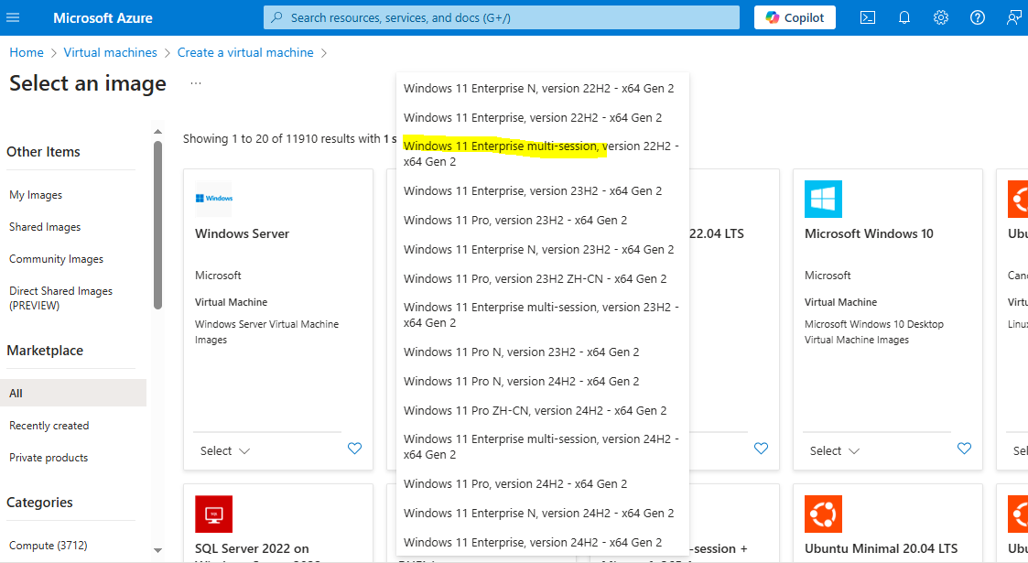
Task: Open the Windows Server card title
Action: (242, 233)
